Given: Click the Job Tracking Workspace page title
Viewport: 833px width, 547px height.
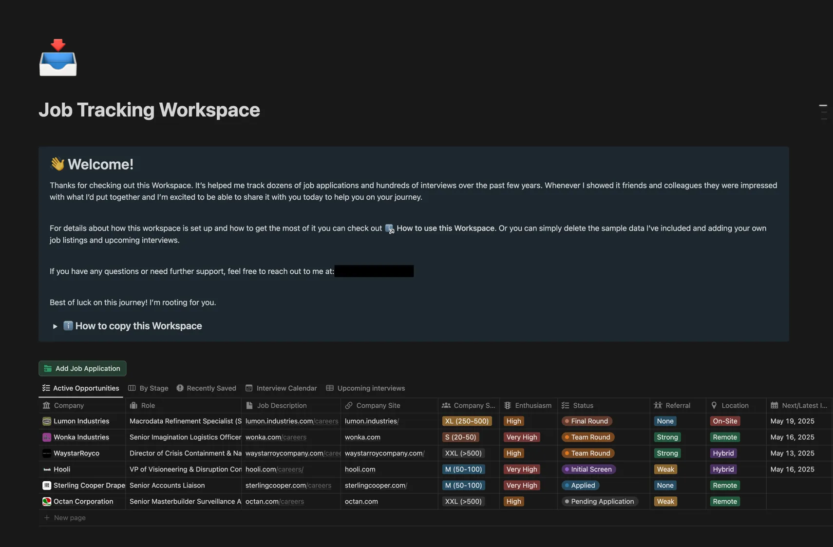Looking at the screenshot, I should [x=149, y=110].
